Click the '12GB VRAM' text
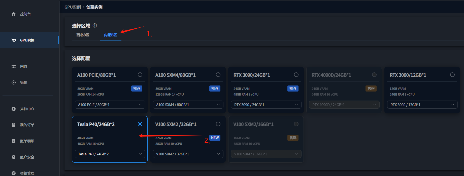 [x=398, y=89]
